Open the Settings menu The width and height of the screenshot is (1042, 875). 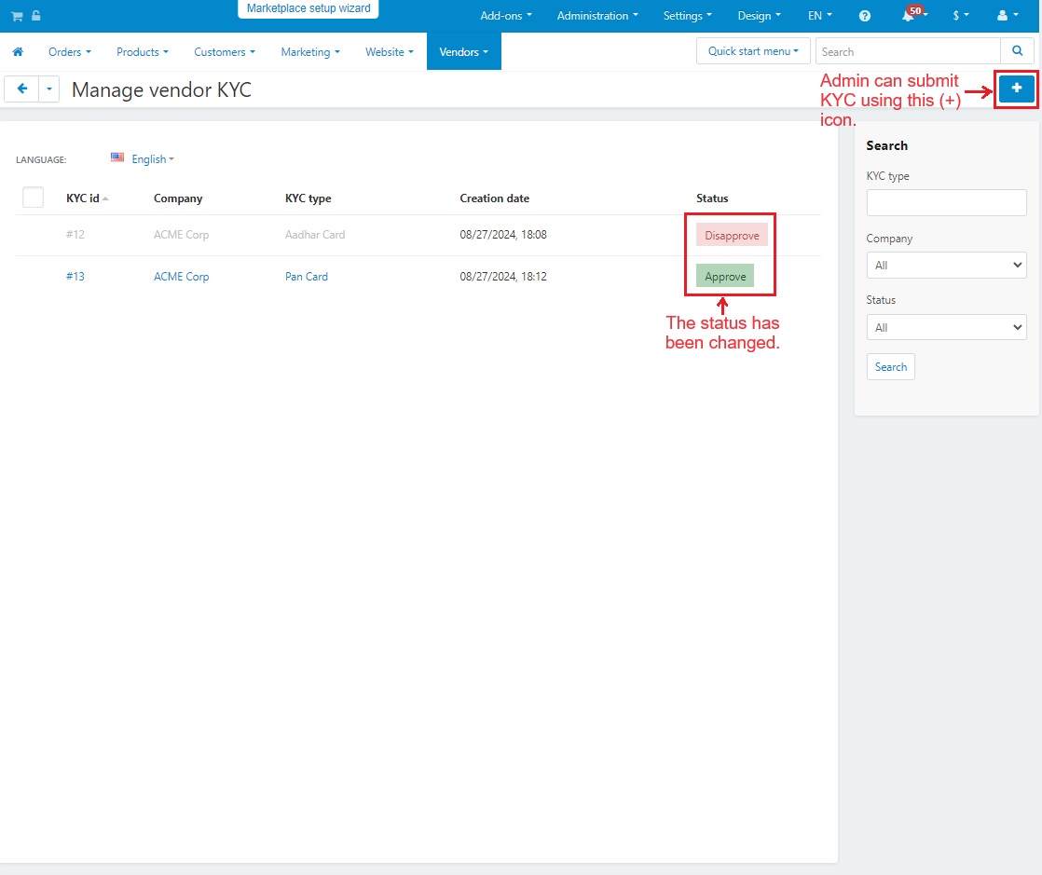click(x=687, y=16)
